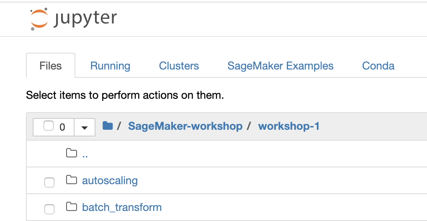Image resolution: width=427 pixels, height=221 pixels.
Task: Click the Jupyter wordmark text
Action: pos(85,20)
